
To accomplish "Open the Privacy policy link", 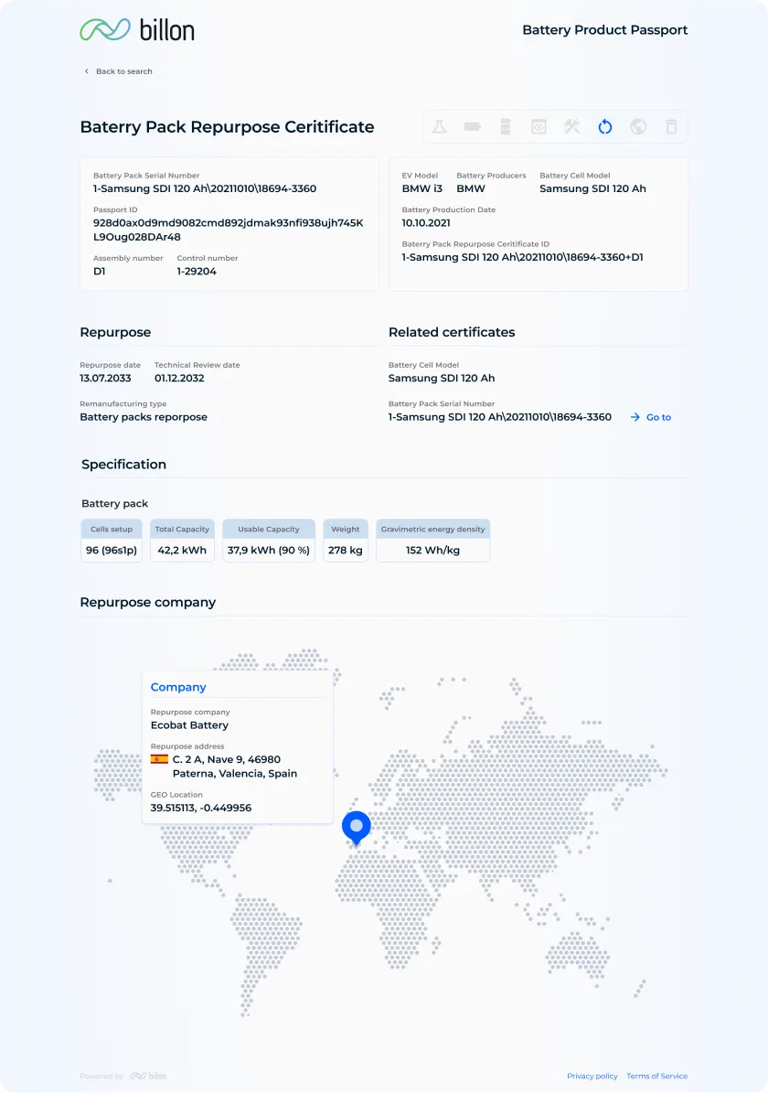I will (592, 1077).
